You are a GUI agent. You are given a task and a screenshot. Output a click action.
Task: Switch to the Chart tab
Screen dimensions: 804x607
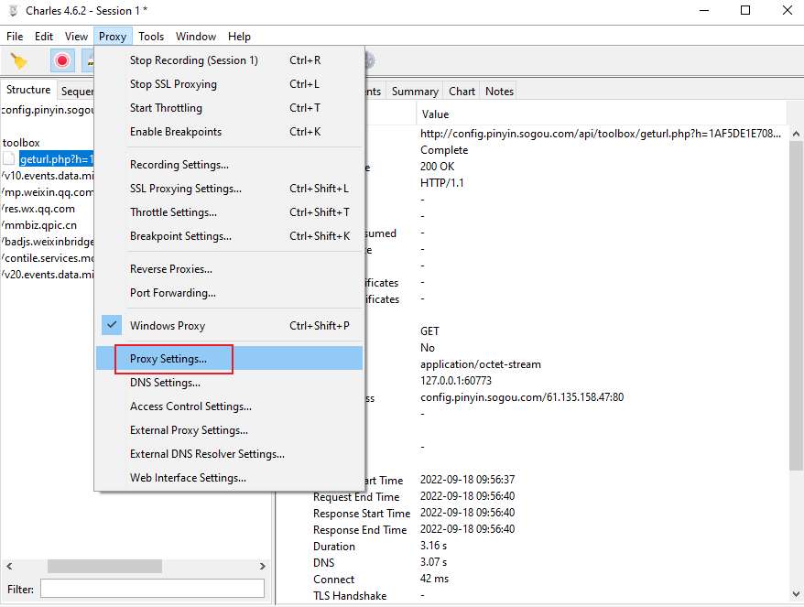point(462,92)
